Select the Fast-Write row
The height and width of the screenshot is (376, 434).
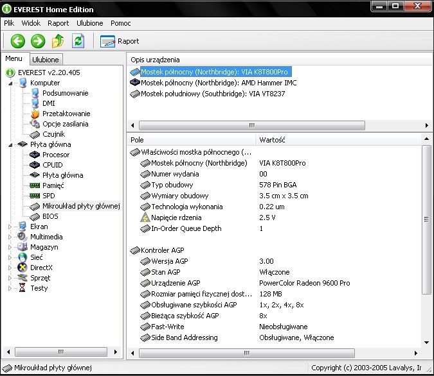[274, 327]
